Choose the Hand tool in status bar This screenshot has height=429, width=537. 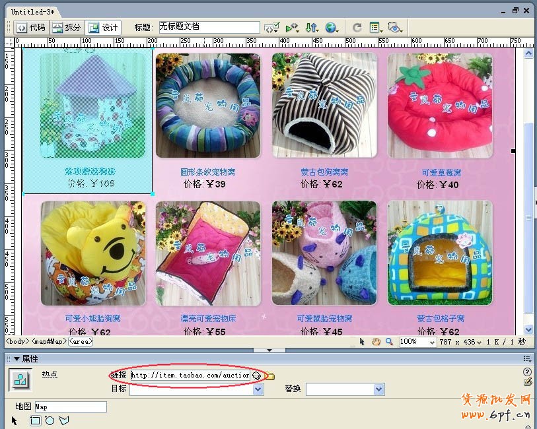click(376, 342)
